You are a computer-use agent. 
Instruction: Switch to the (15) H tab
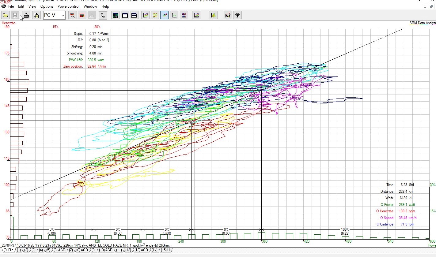tap(165, 250)
